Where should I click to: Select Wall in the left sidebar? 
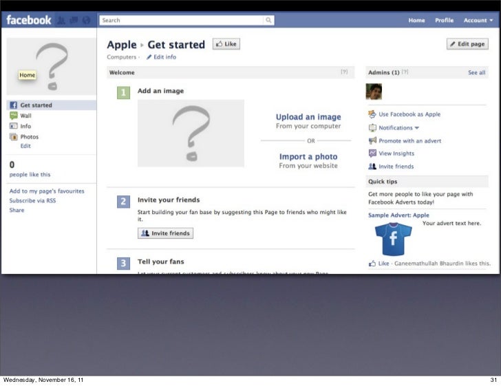coord(25,116)
